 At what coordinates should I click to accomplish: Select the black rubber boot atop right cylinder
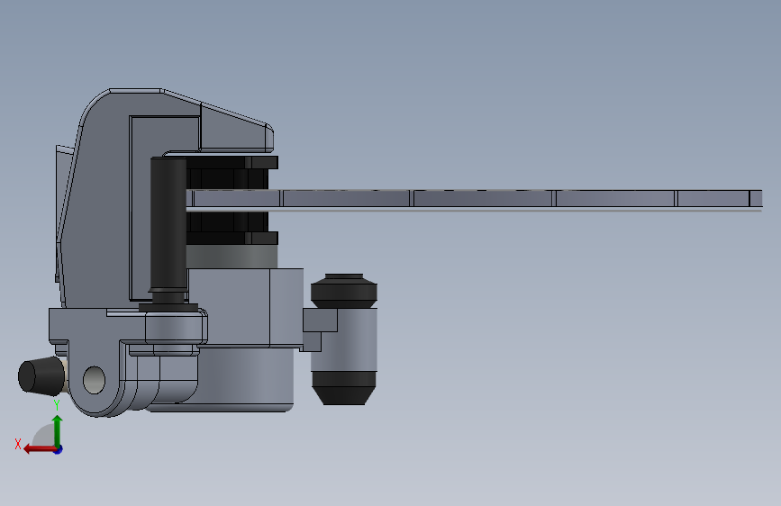tap(344, 291)
